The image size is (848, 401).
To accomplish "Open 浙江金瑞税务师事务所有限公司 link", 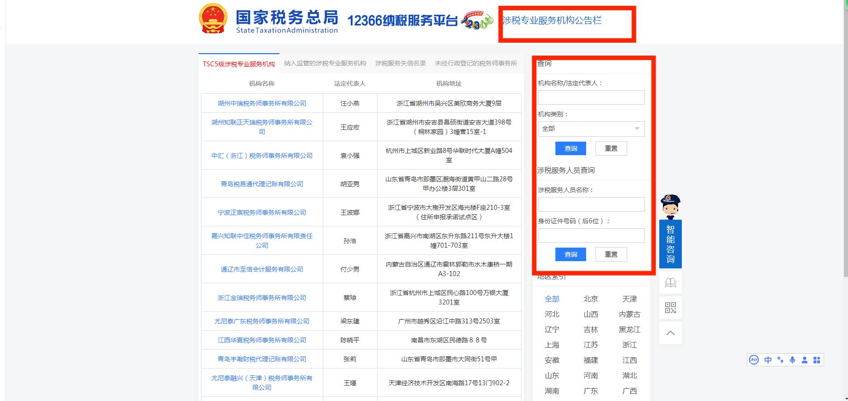I will [262, 298].
